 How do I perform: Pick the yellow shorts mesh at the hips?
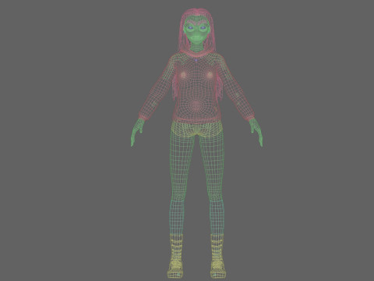[197, 129]
